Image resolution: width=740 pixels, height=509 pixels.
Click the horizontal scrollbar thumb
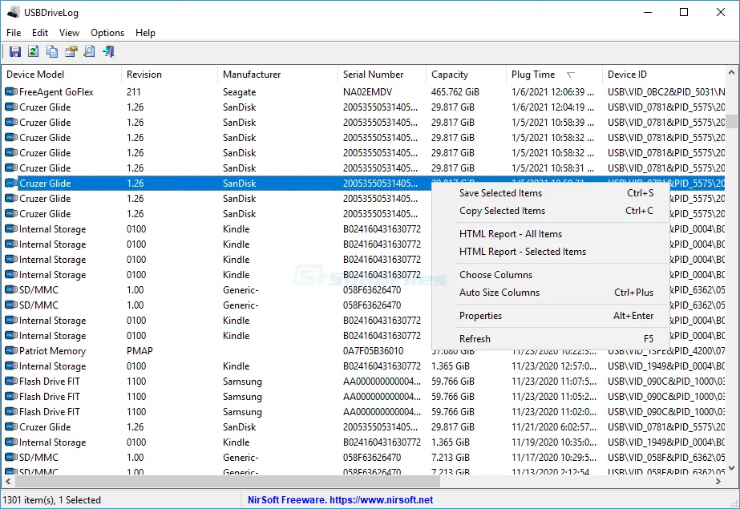pos(228,481)
